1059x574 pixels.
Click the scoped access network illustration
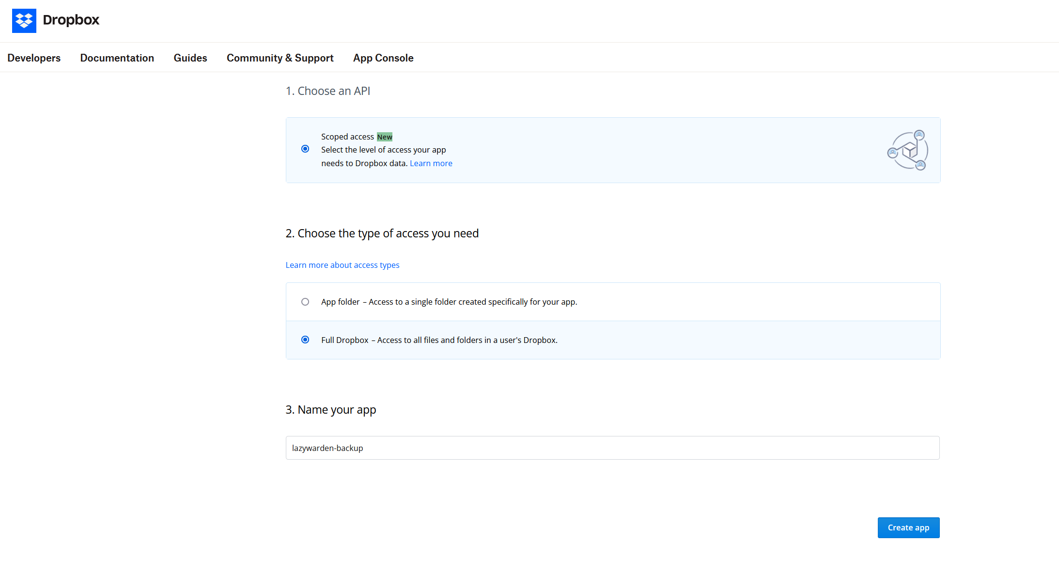907,150
